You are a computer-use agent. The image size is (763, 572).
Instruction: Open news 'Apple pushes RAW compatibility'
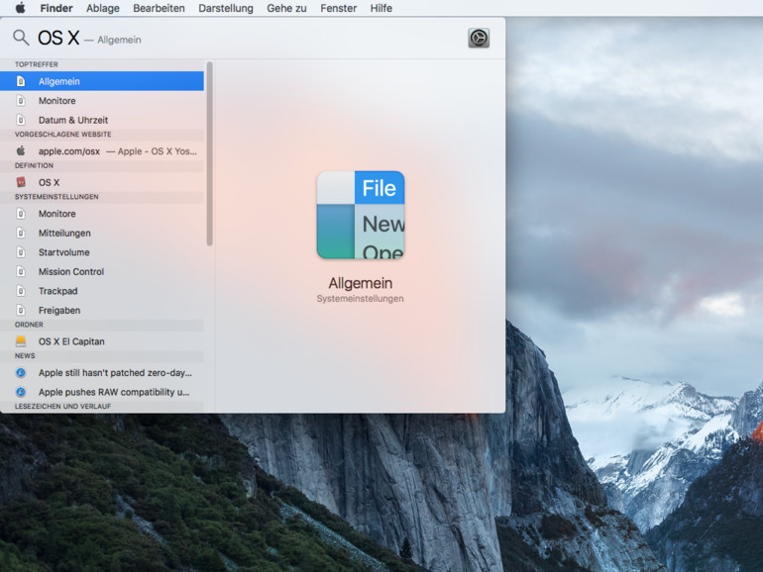coord(102,392)
